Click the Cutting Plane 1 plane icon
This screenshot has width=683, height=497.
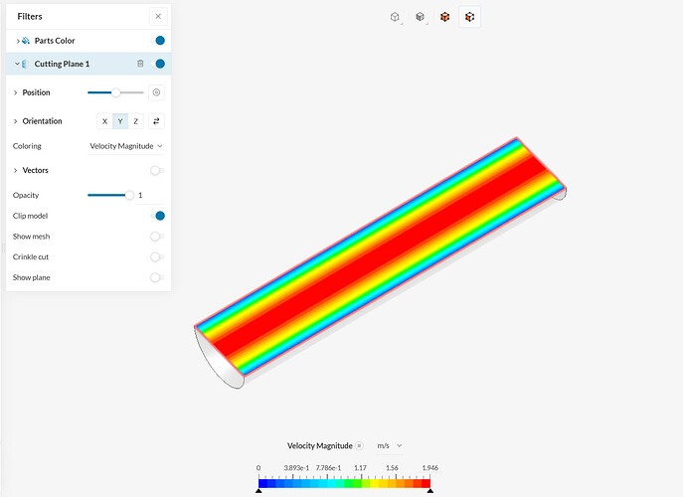[25, 64]
